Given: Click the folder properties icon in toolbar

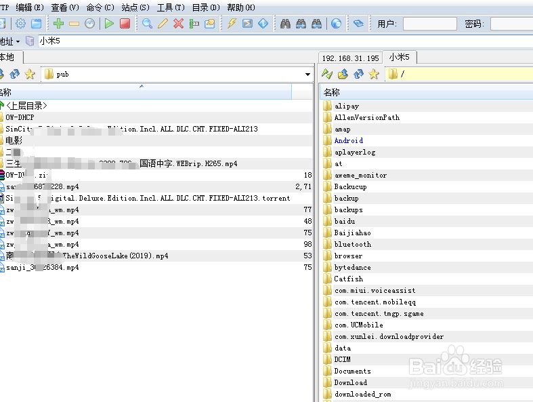Looking at the screenshot, I should point(210,24).
